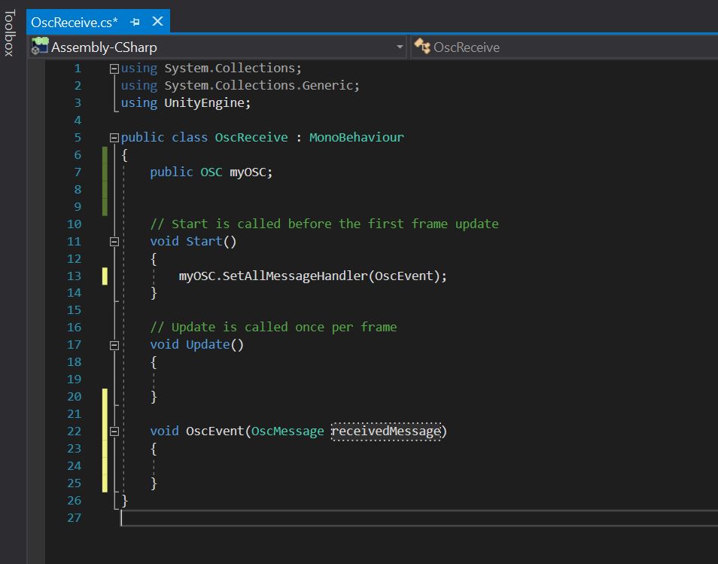Click the highlighted receivedMessage parameter
This screenshot has width=718, height=564.
pyautogui.click(x=386, y=431)
